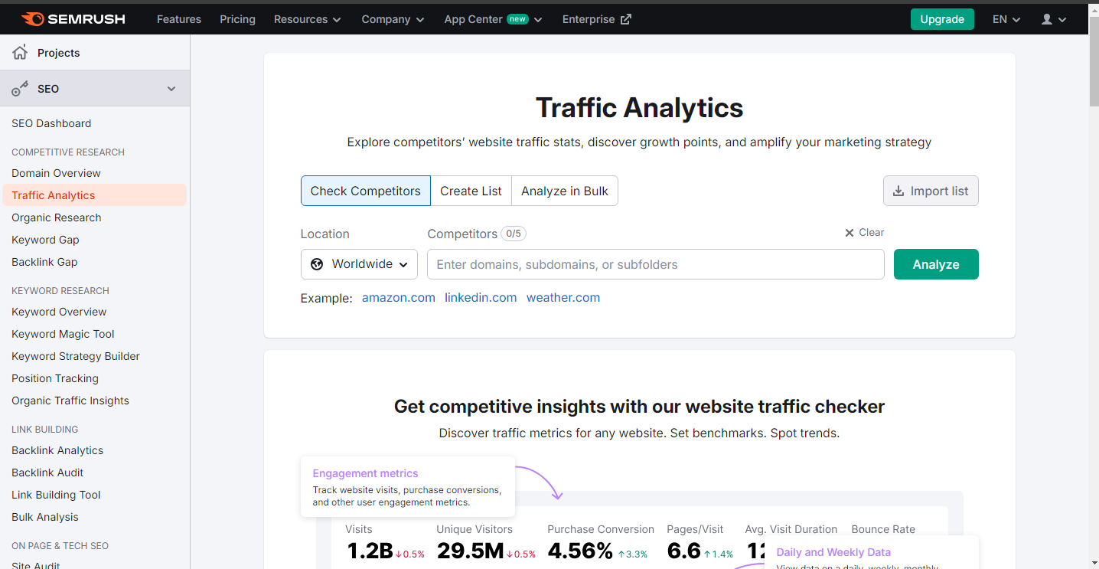Open the EN language selector
Image resolution: width=1099 pixels, height=569 pixels.
click(x=1006, y=19)
